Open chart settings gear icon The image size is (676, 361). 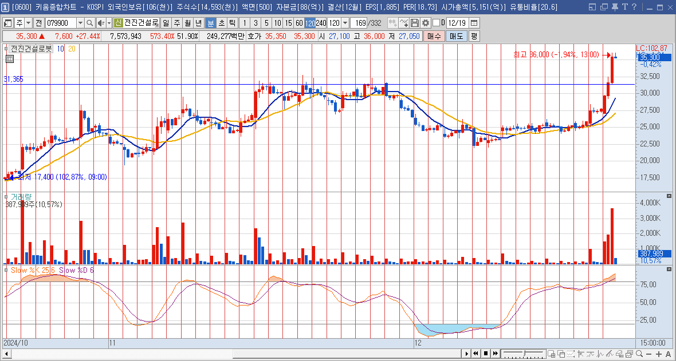(x=426, y=23)
